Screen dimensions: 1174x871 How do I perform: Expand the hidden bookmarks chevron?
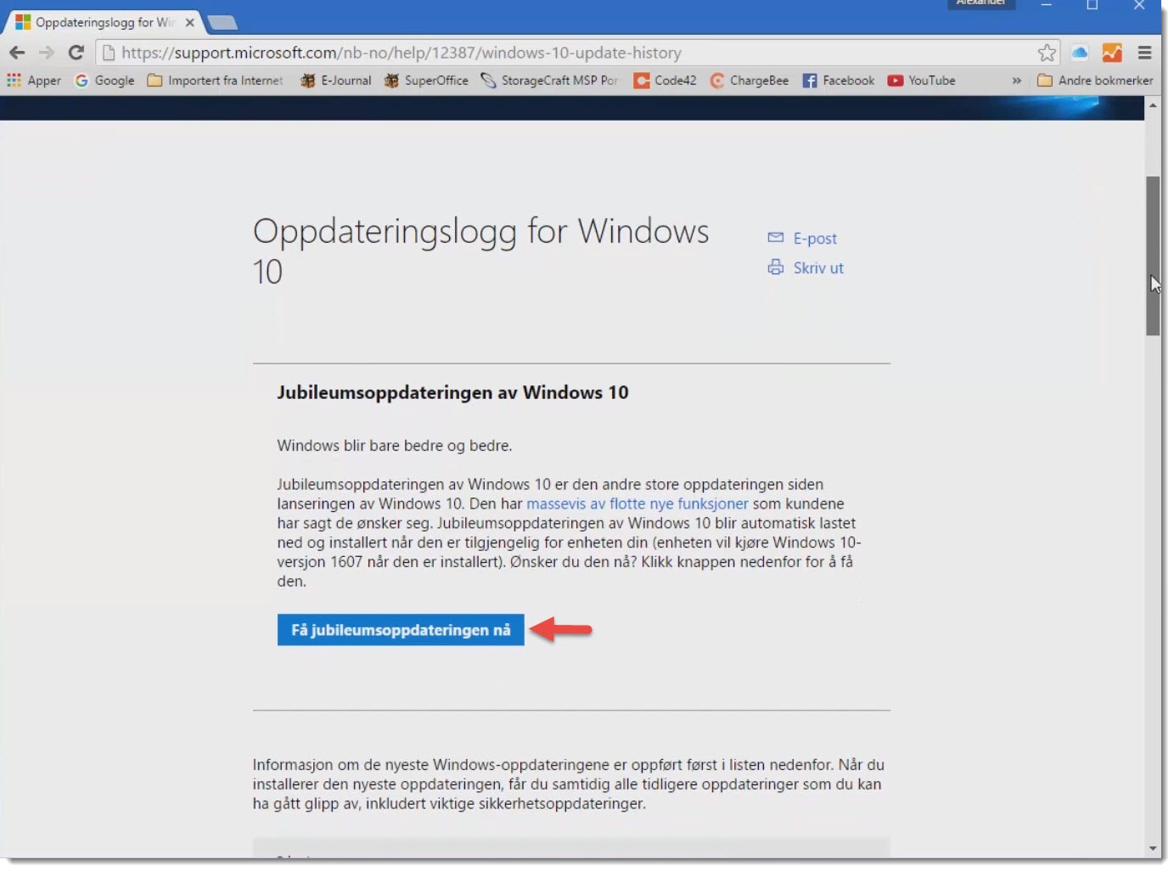click(1016, 81)
